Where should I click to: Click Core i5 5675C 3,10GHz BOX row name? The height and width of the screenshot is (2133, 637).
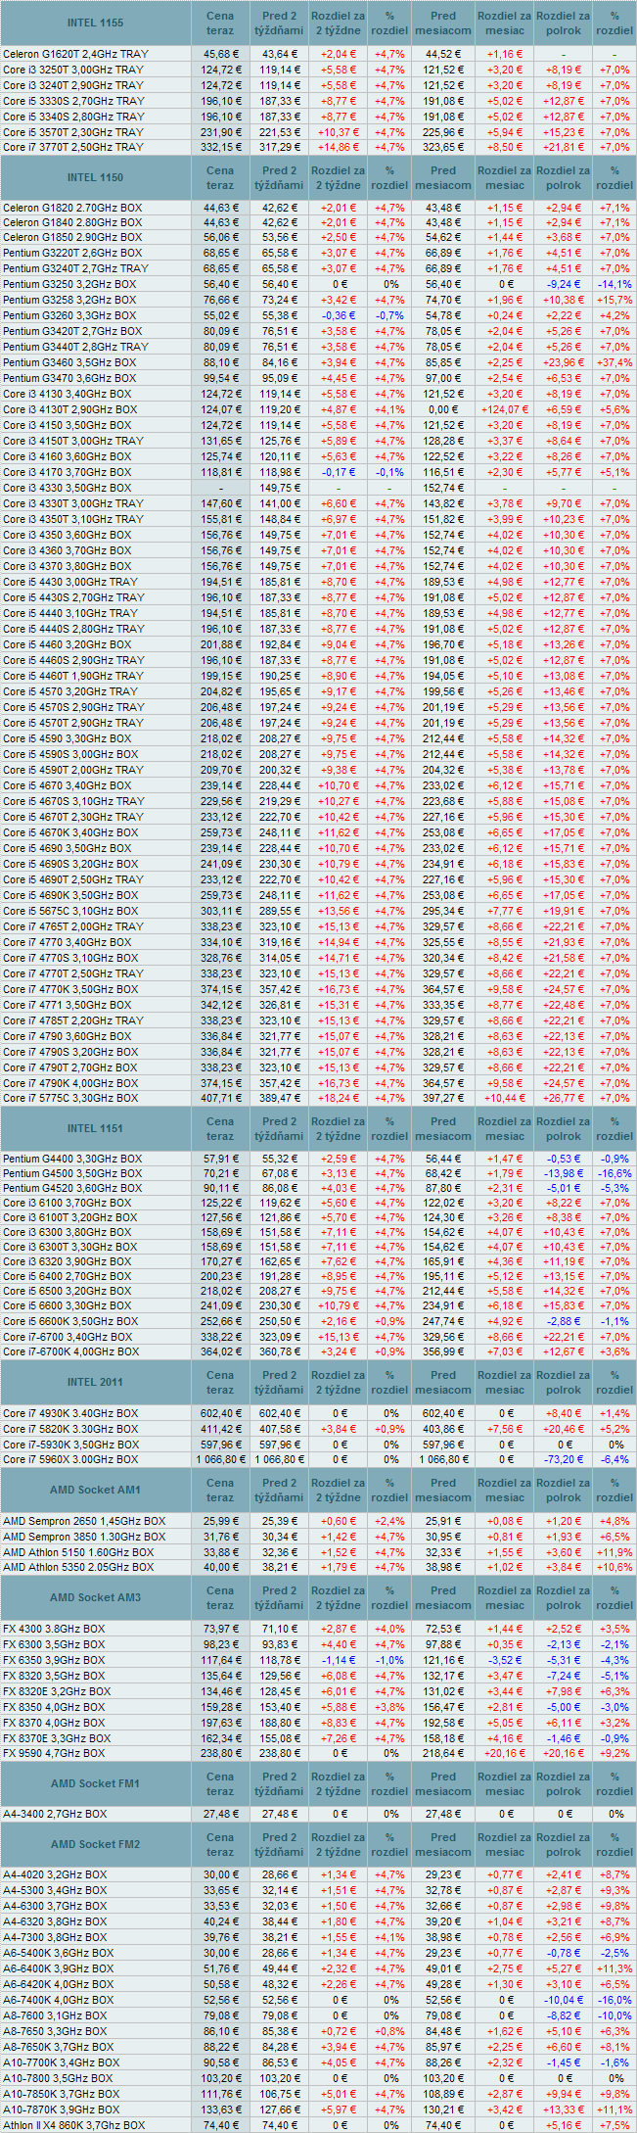70,911
